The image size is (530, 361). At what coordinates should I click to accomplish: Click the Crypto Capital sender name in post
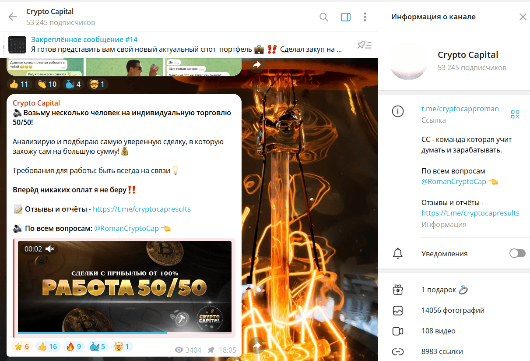[36, 103]
